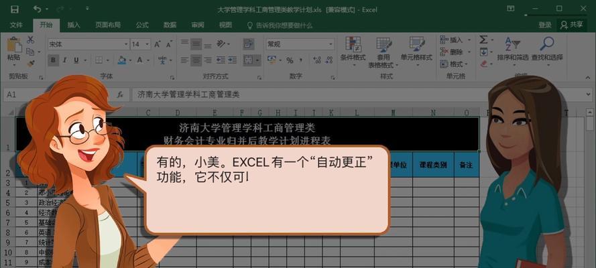Open the font size dropdown showing 14
596x268 pixels.
tap(147, 44)
